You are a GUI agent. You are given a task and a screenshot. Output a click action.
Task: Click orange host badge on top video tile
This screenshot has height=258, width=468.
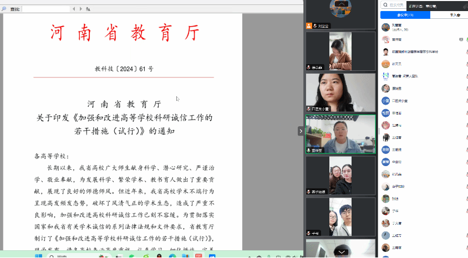(309, 26)
